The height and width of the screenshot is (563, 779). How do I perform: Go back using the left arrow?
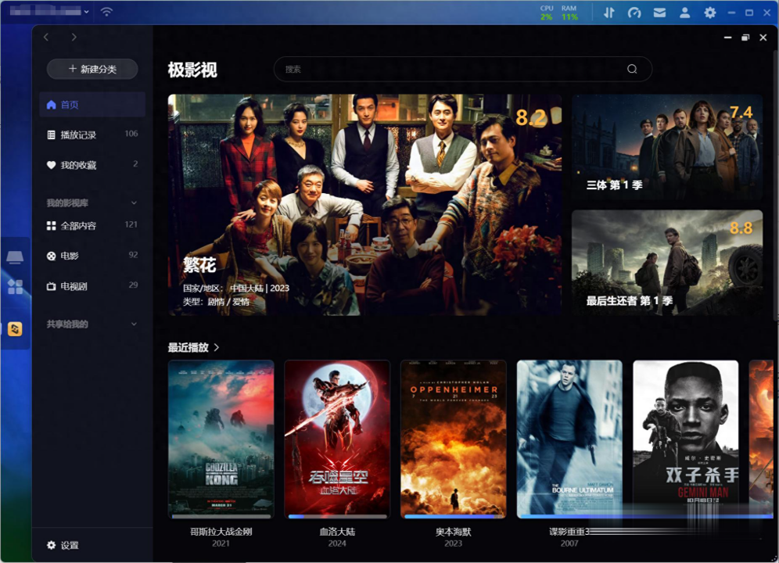pyautogui.click(x=46, y=37)
